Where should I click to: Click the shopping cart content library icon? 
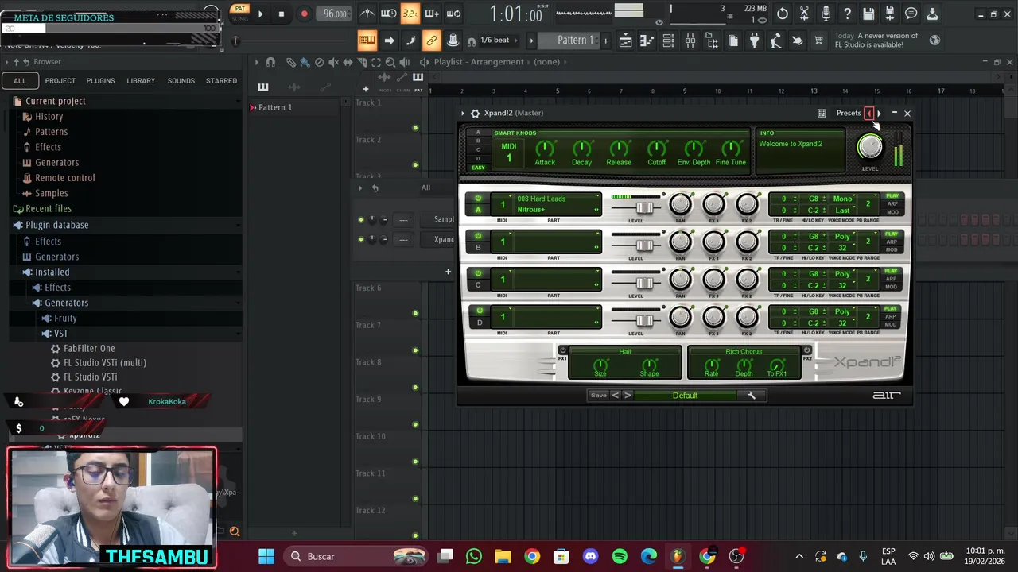coord(818,41)
